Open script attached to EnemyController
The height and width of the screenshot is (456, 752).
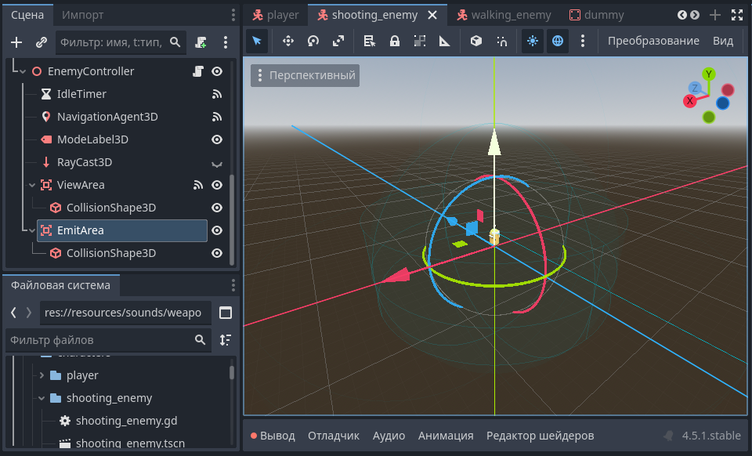pos(199,71)
